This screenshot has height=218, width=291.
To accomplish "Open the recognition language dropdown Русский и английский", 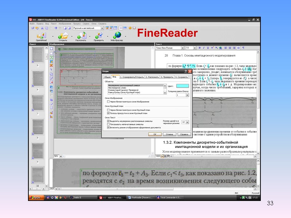I will pos(102,28).
